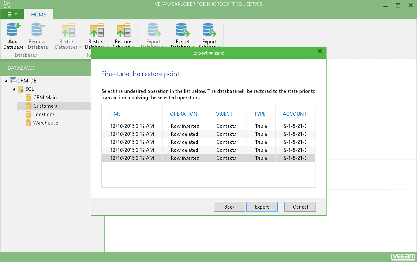Click the CRM_DB server VM icon

click(x=13, y=80)
